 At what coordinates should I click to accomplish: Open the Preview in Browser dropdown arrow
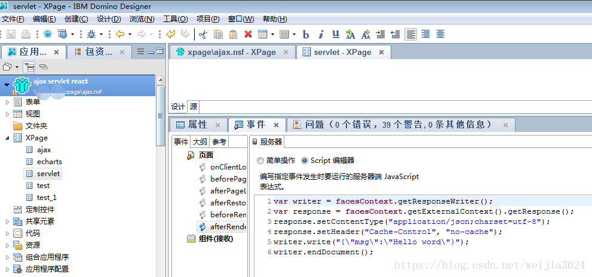click(x=72, y=35)
